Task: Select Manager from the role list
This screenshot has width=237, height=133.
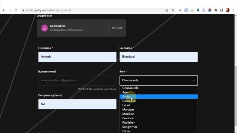Action: point(158,110)
